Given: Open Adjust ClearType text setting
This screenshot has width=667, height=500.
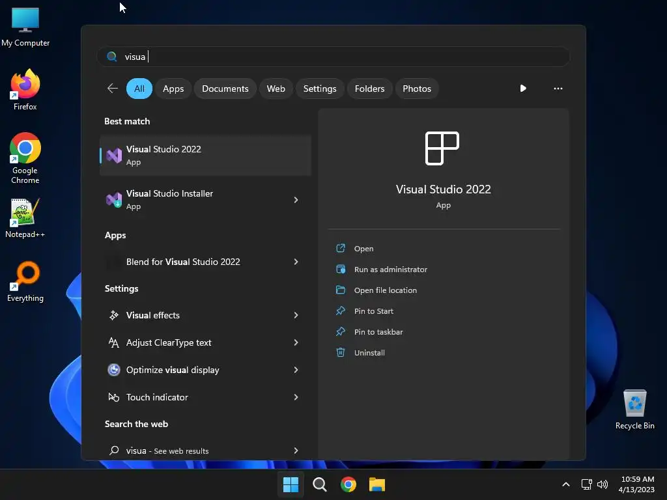Looking at the screenshot, I should pyautogui.click(x=205, y=342).
